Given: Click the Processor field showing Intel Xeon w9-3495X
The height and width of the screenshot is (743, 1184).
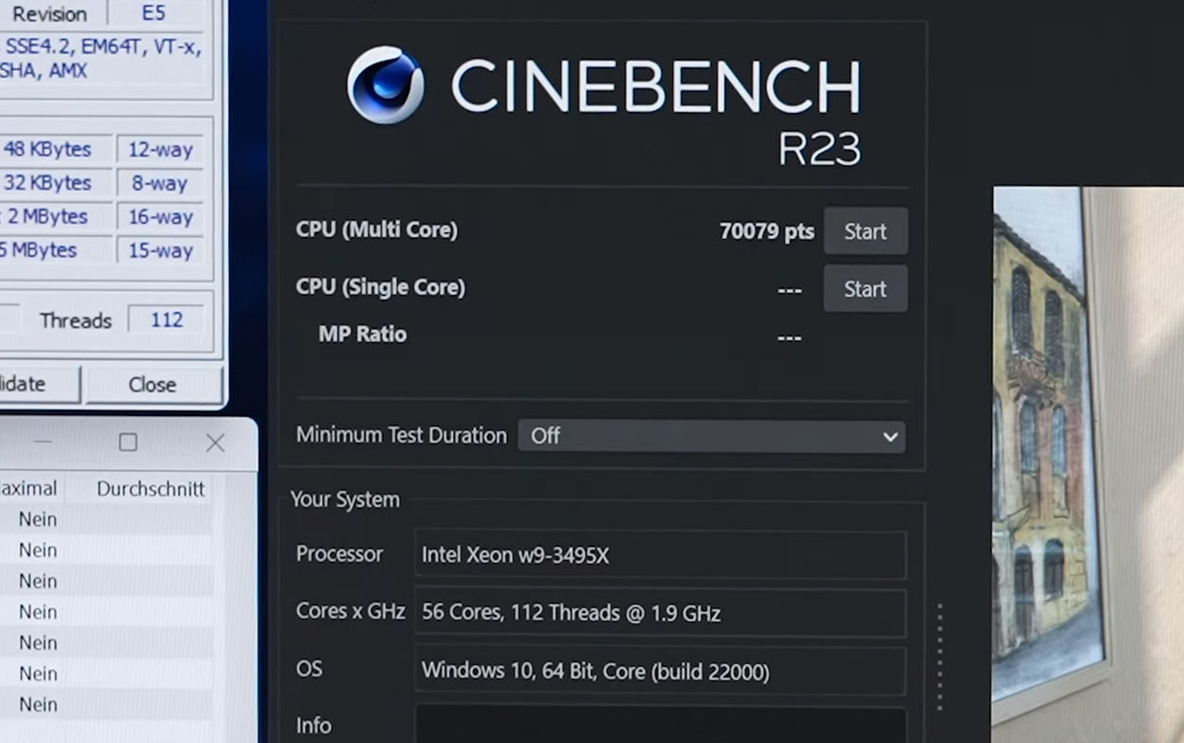Looking at the screenshot, I should coord(660,554).
